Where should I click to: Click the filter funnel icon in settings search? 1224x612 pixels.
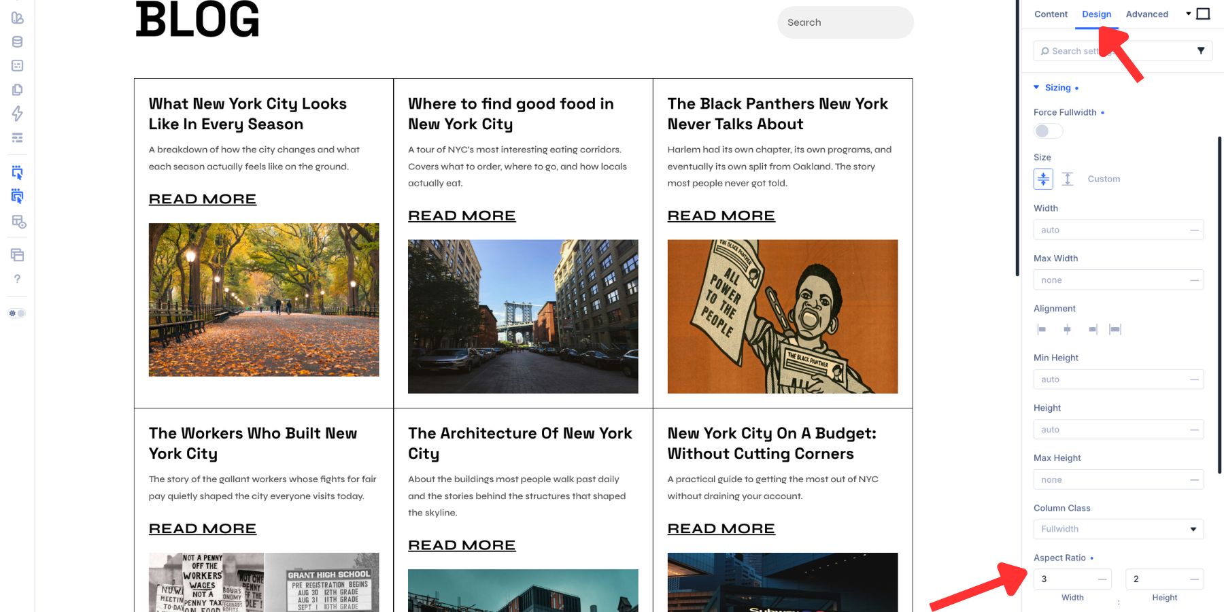click(x=1201, y=50)
